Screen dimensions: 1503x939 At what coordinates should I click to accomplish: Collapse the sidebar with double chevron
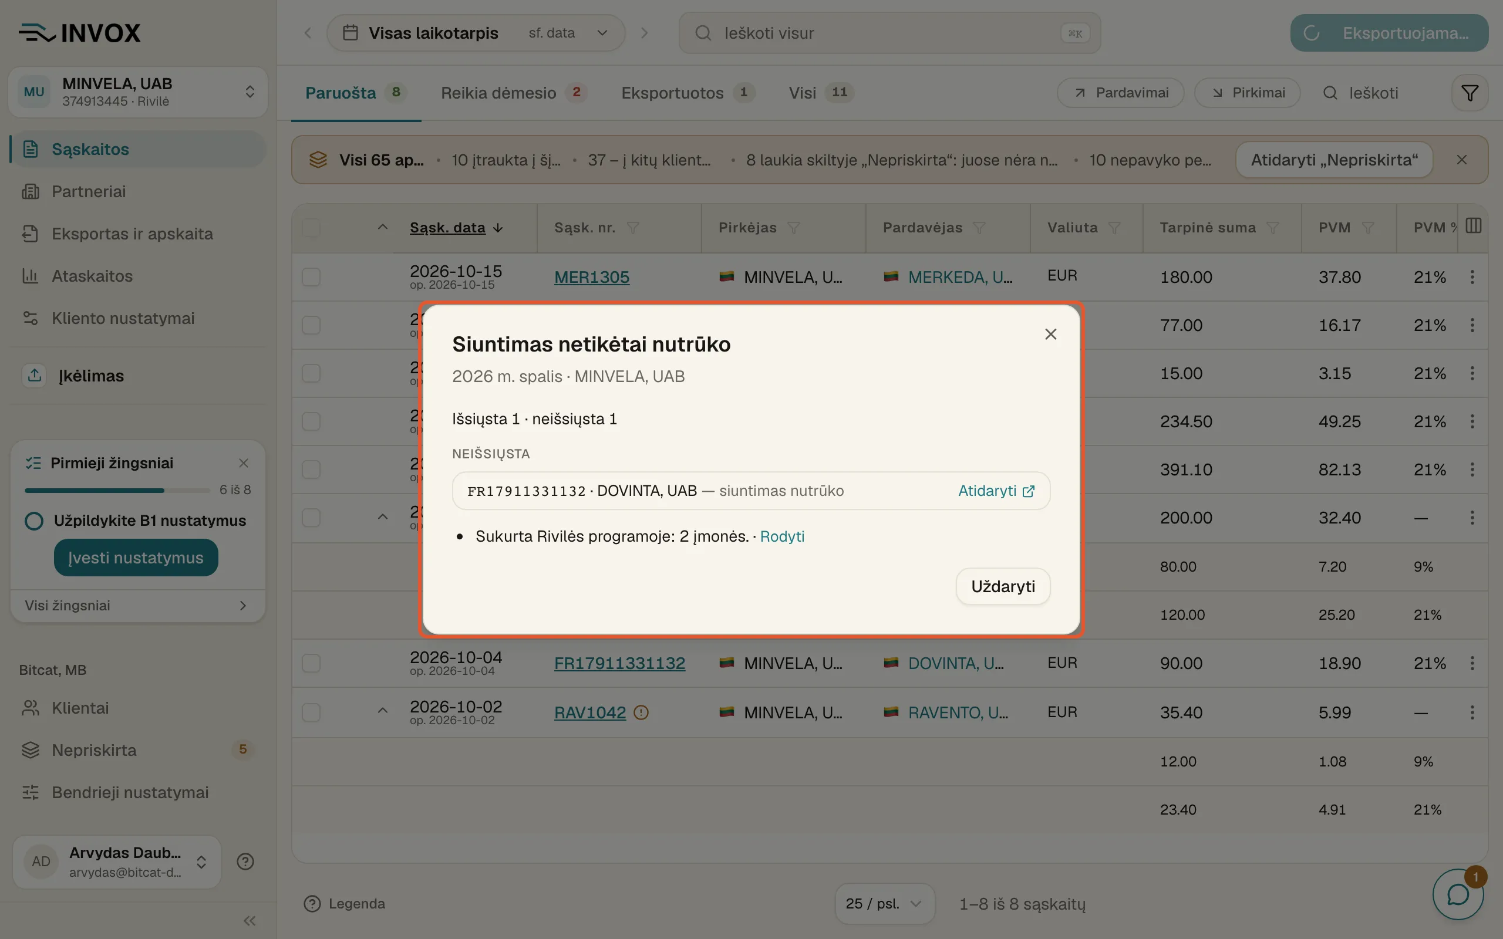tap(250, 920)
